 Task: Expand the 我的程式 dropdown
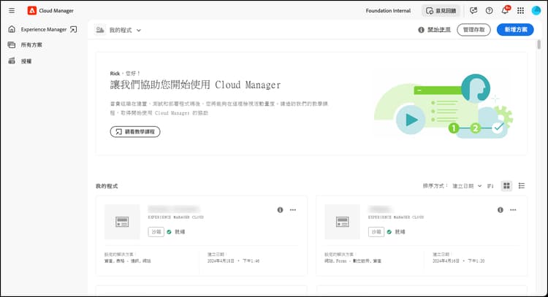pyautogui.click(x=125, y=30)
